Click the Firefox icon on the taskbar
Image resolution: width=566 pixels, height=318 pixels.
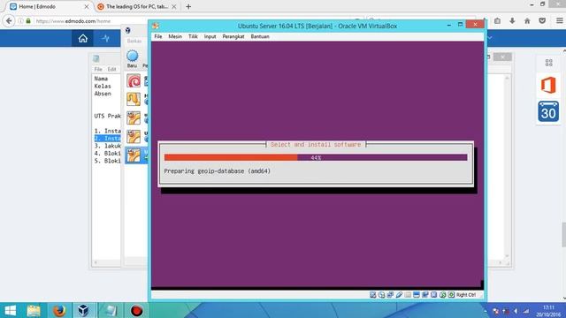(59, 310)
